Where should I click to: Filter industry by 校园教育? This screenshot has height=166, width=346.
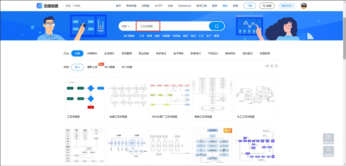(265, 53)
